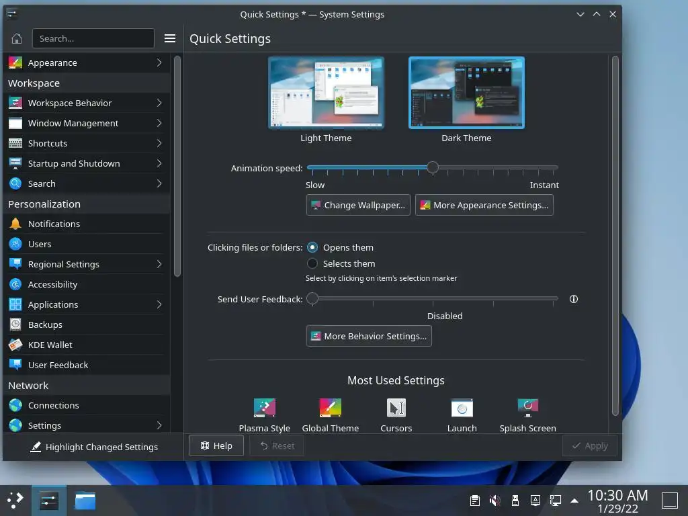This screenshot has height=516, width=688.
Task: Open Splash Screen from Most Used Settings
Action: coord(528,415)
